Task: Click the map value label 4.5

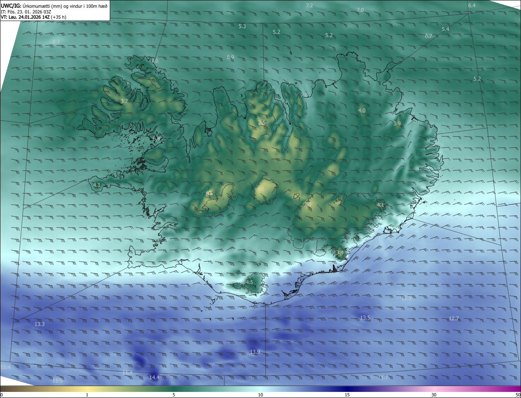Action: 249,282
